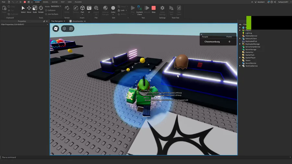
Task: Close the Properties panel
Action: tap(47, 21)
